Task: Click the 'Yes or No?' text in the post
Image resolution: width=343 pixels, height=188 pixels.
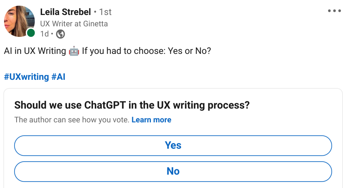Action: coord(189,51)
